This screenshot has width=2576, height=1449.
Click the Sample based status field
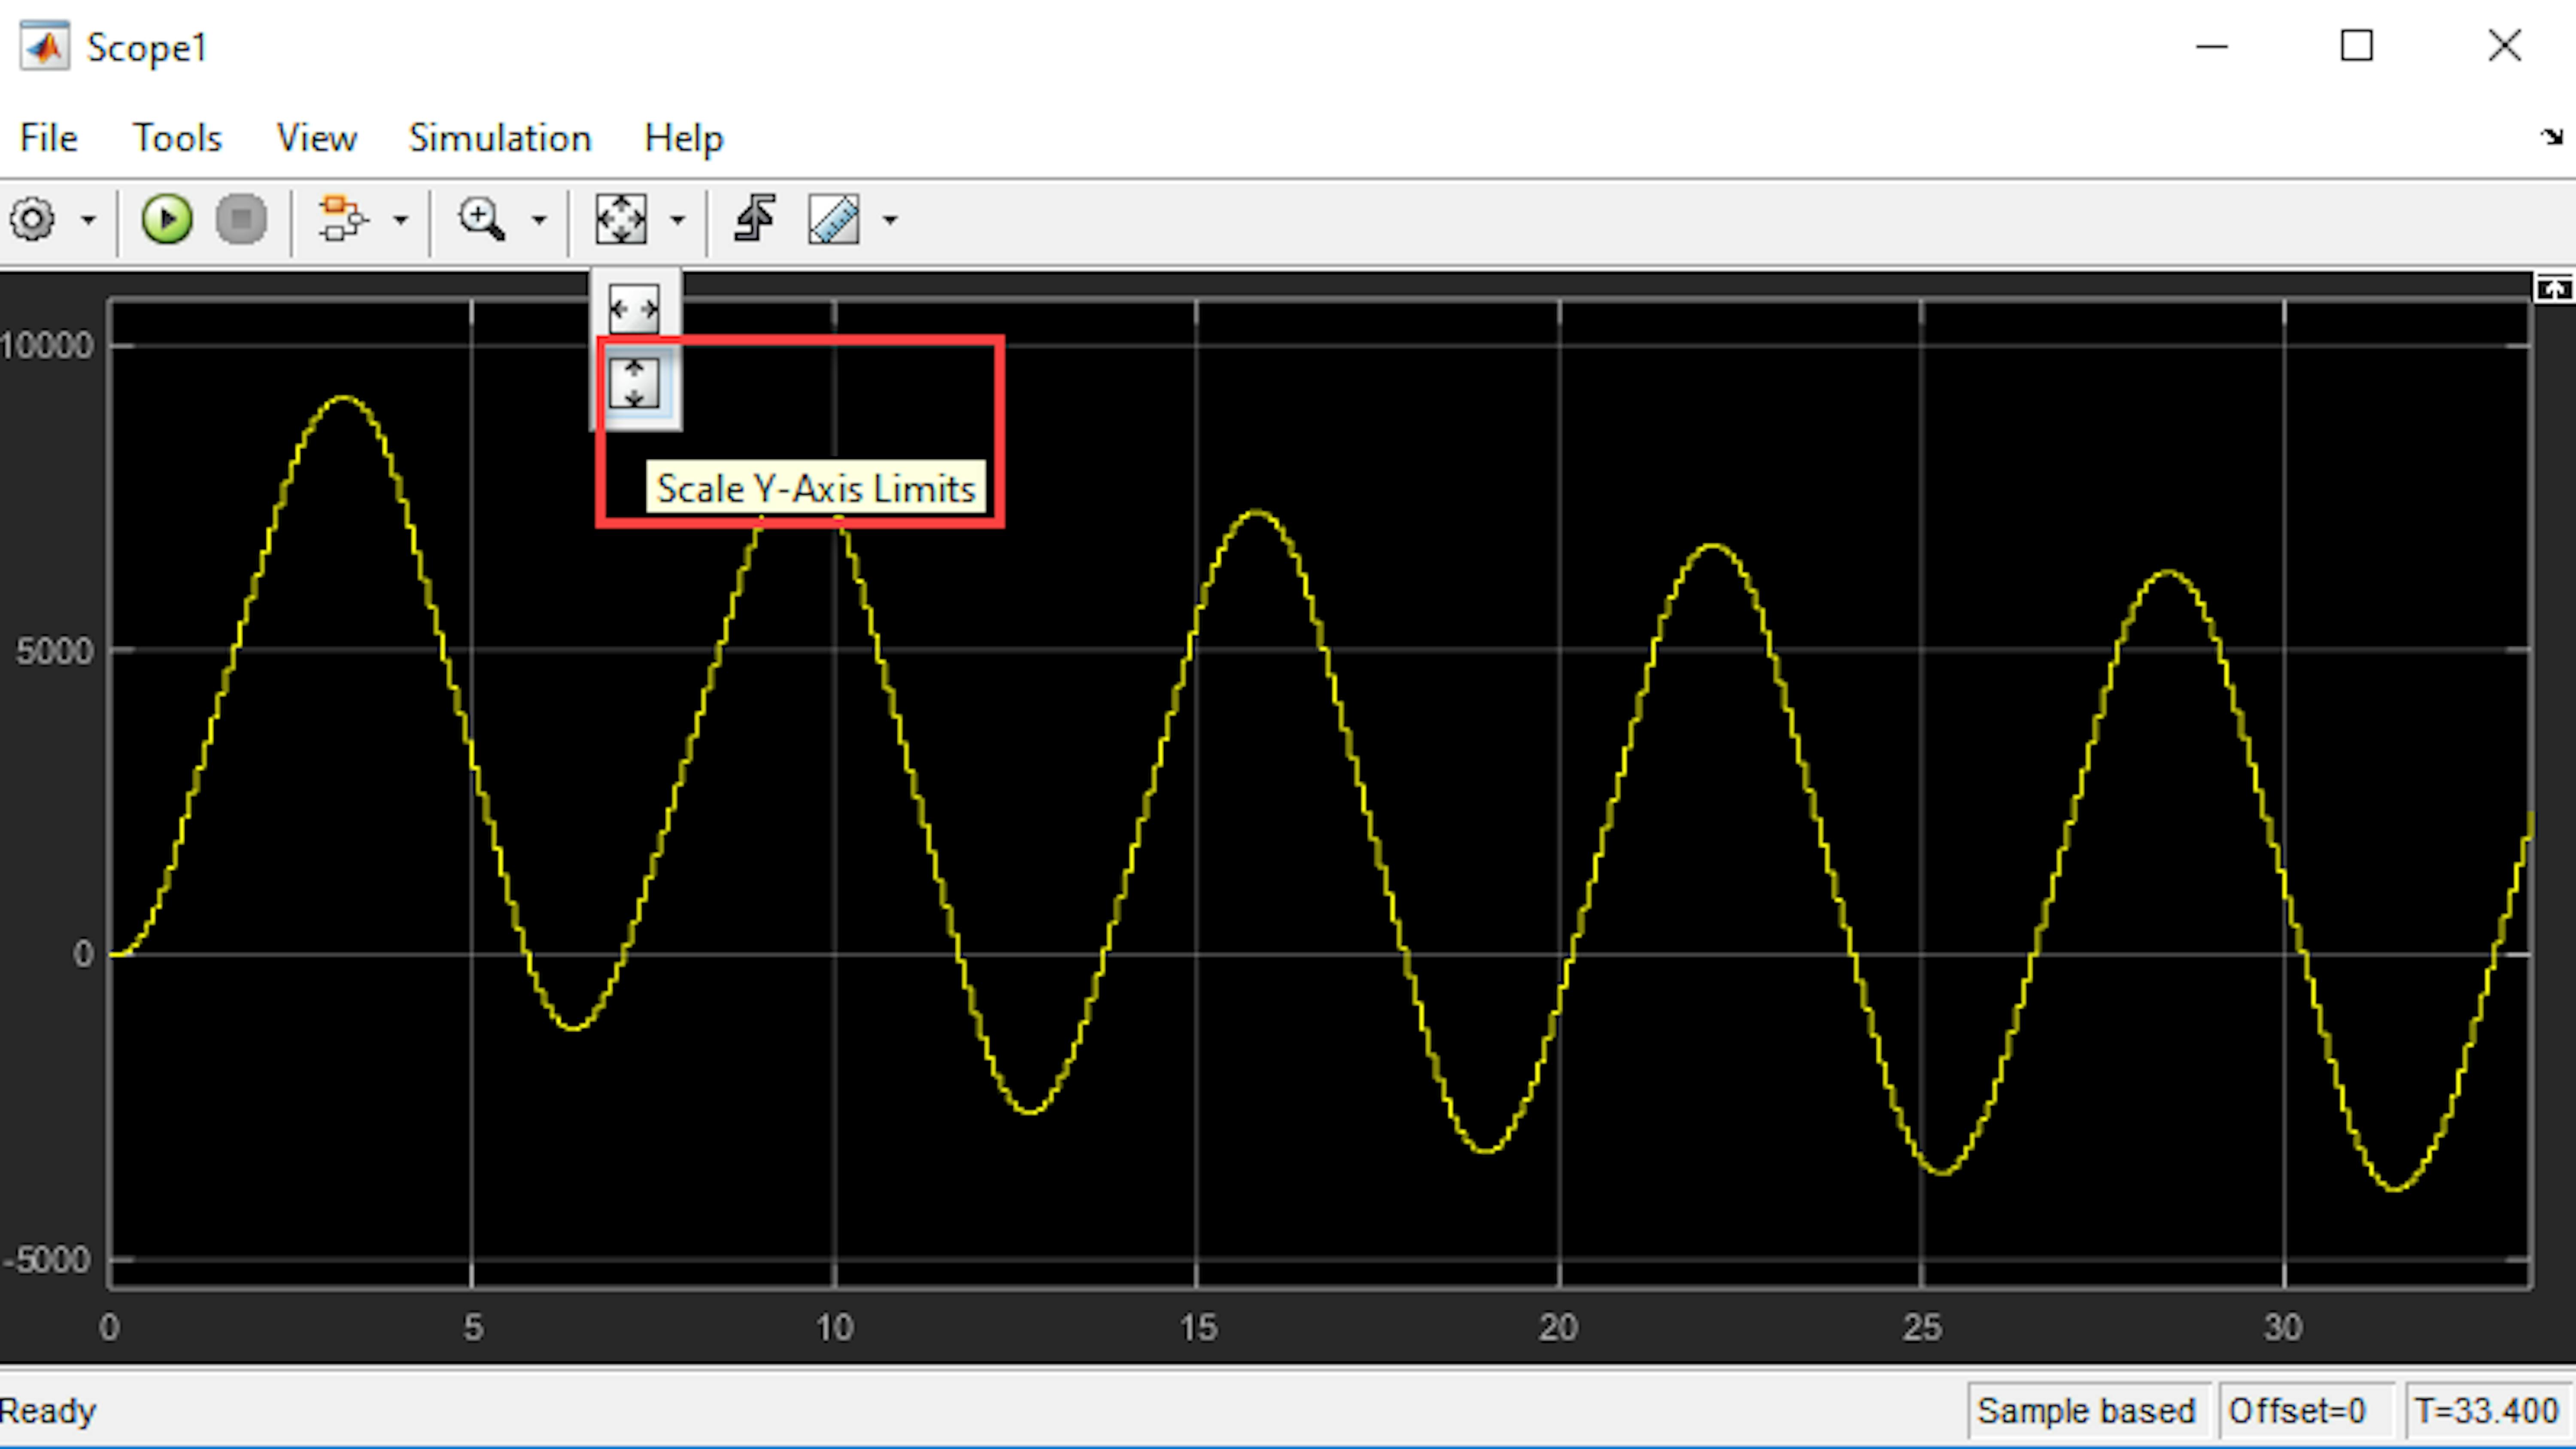point(2087,1410)
